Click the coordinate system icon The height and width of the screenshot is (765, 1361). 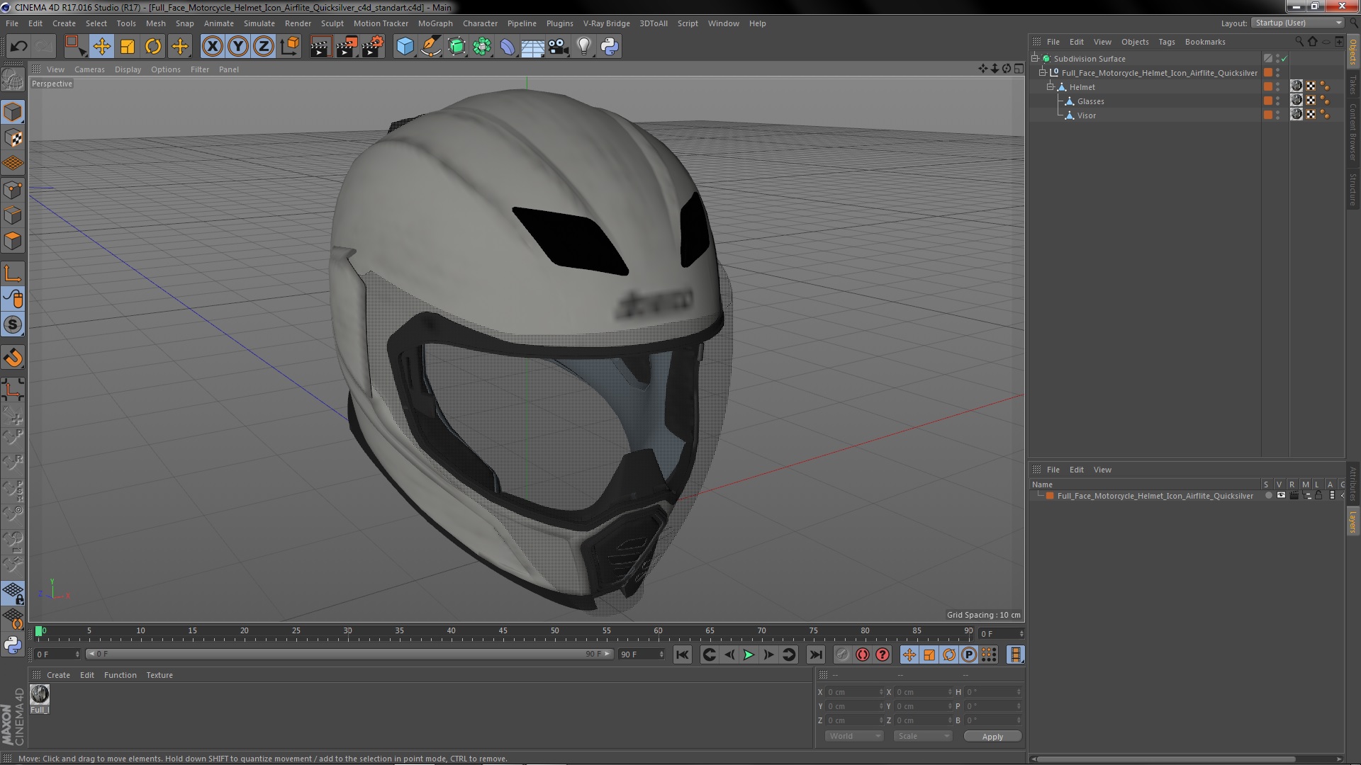289,47
